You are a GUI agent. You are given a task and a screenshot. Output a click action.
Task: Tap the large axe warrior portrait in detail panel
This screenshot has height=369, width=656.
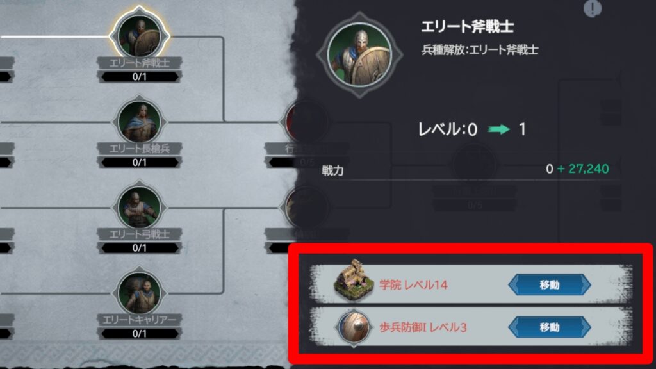point(359,55)
